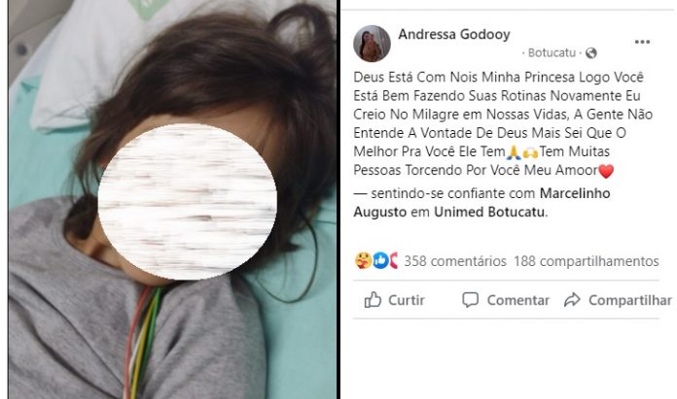Click the Compartilhar button text
This screenshot has width=677, height=399.
(x=630, y=300)
